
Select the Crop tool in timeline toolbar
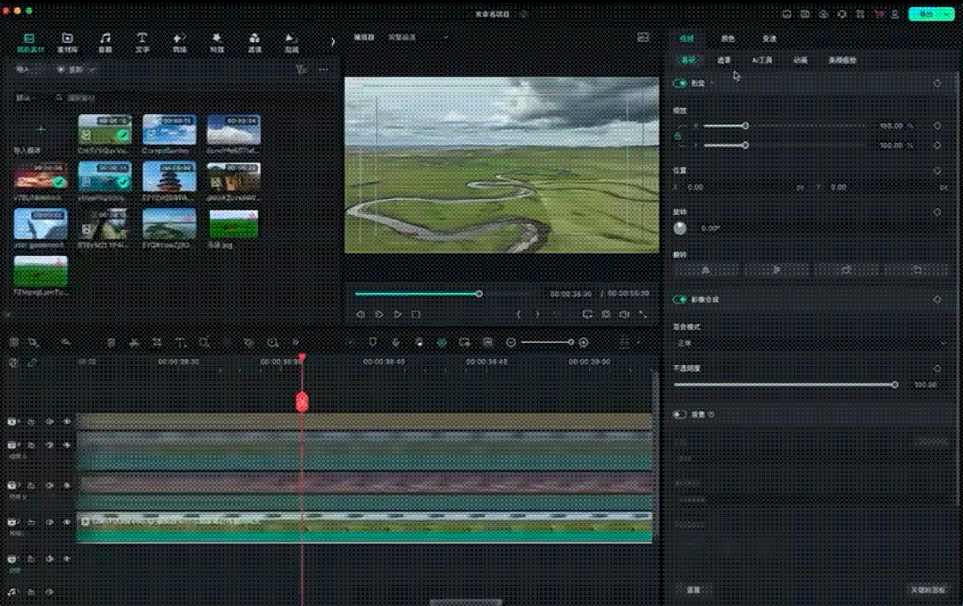pyautogui.click(x=157, y=343)
